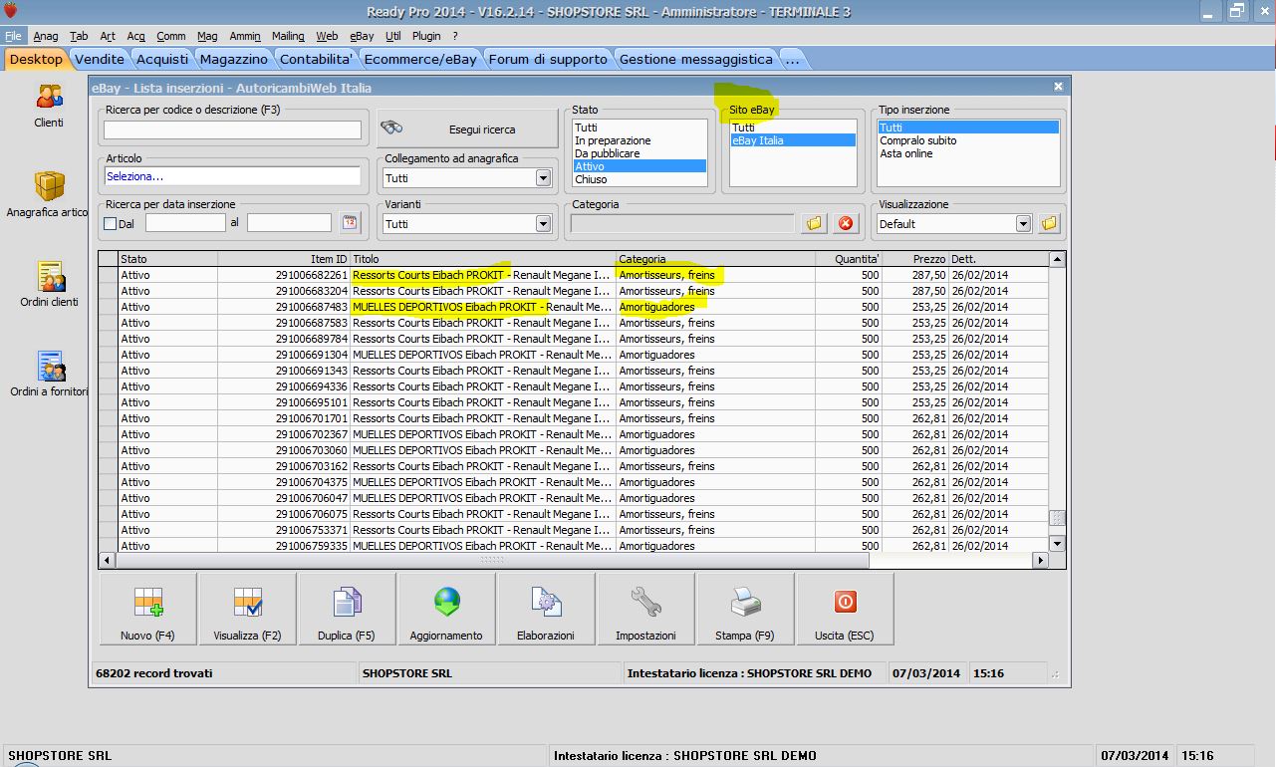Screen dimensions: 1276x767
Task: Exit using the Uscita (ESC) icon
Action: 845,609
